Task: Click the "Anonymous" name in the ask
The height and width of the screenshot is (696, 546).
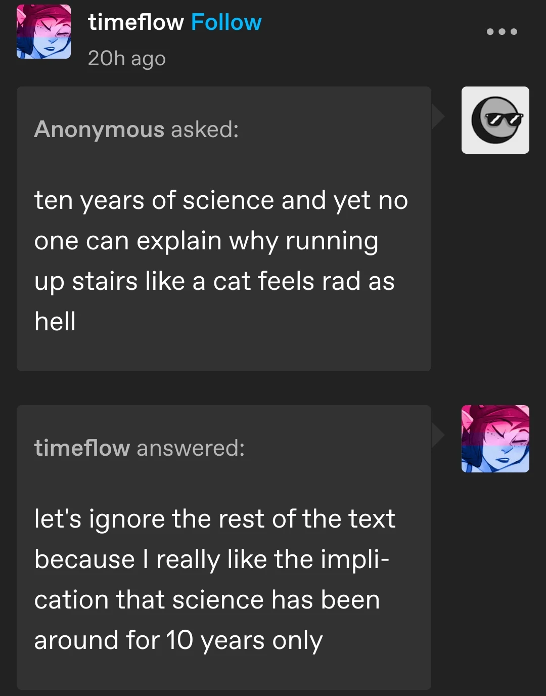Action: coord(99,129)
